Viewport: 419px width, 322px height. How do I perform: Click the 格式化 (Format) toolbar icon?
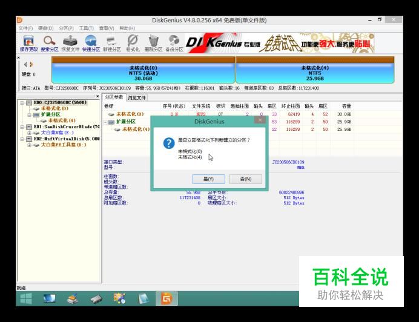coord(133,43)
